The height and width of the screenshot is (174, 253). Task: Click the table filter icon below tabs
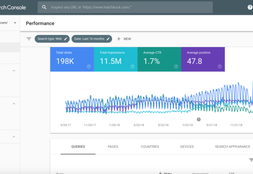(251, 160)
